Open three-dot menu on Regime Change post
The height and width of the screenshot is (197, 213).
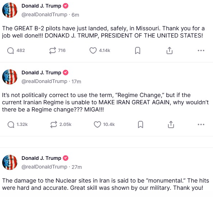(x=201, y=124)
